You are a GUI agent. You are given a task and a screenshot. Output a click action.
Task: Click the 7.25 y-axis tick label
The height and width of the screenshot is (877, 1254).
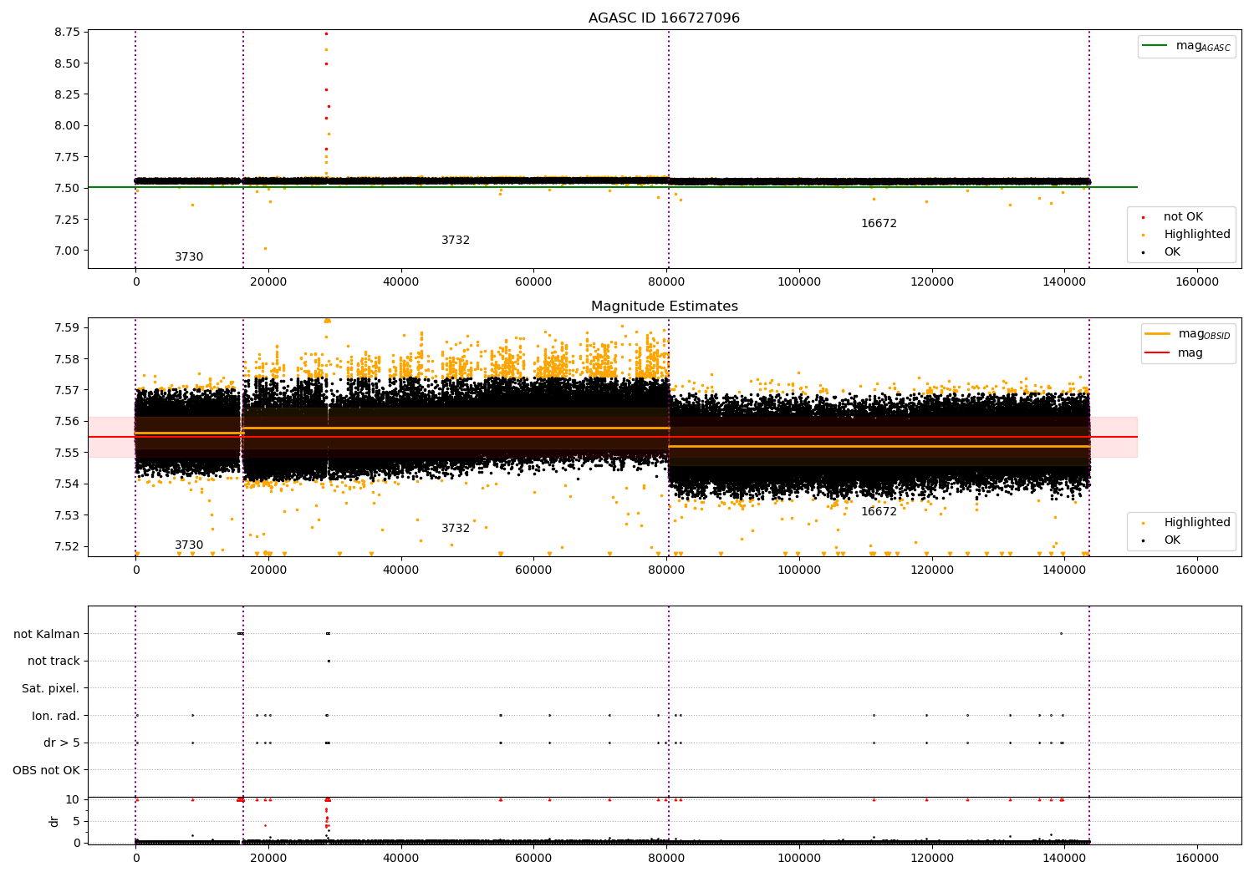click(66, 220)
